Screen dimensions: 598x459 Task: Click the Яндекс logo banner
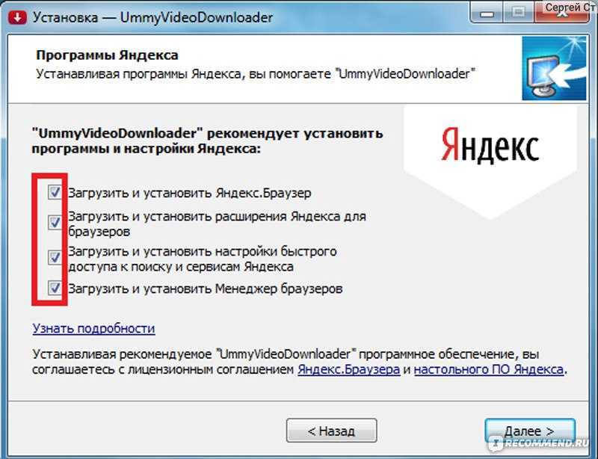(490, 149)
